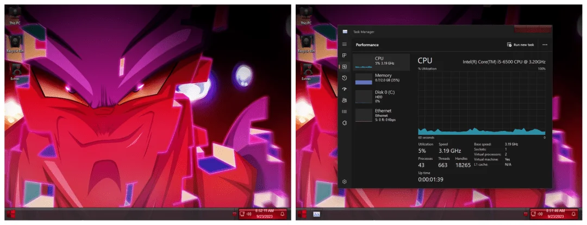Click the CPU utilization graph
587x225 pixels.
(x=482, y=103)
